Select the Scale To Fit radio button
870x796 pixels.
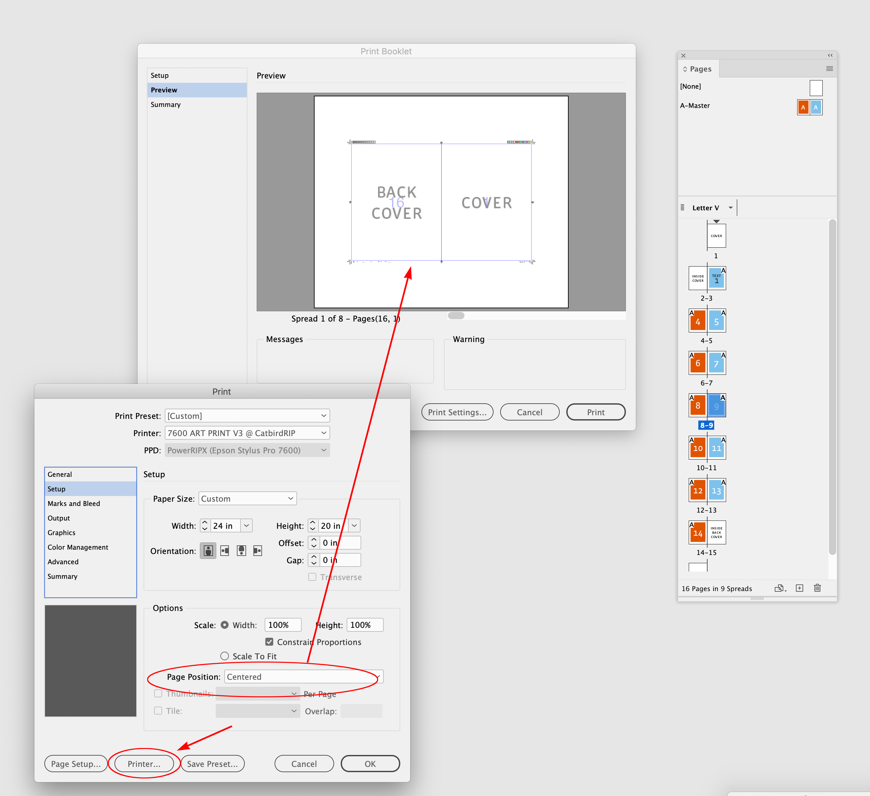coord(224,656)
